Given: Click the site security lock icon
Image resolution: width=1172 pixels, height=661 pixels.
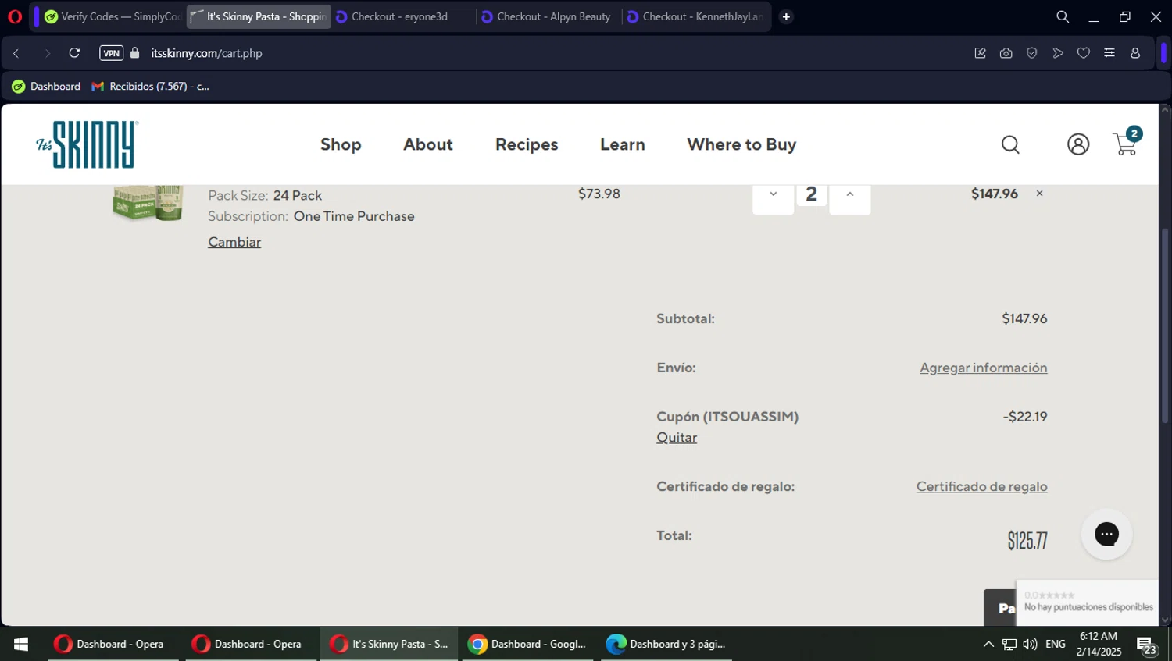Looking at the screenshot, I should [135, 53].
